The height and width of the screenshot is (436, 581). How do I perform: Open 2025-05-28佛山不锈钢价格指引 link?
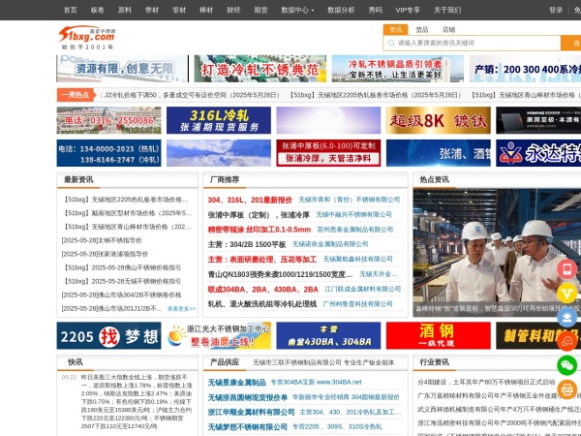(x=122, y=267)
